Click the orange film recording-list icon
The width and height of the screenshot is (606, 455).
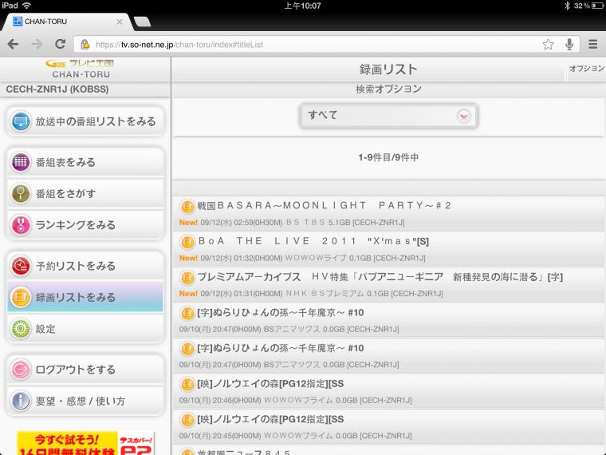click(x=21, y=297)
